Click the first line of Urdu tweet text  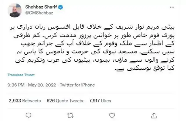coord(92,28)
